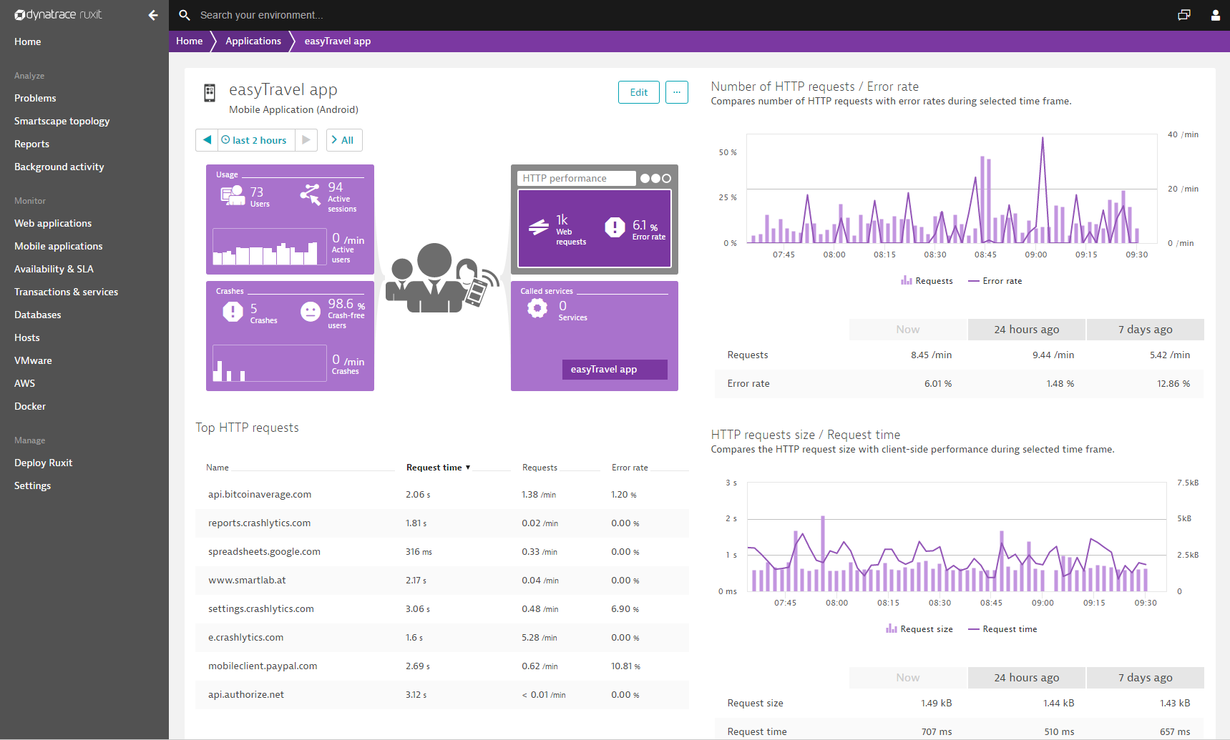1230x740 pixels.
Task: Open Transactions & services
Action: click(67, 292)
